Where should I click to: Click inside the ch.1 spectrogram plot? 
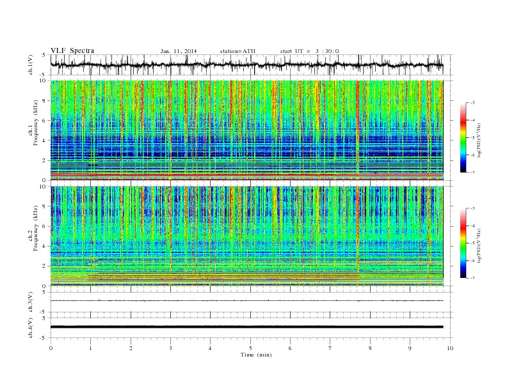pyautogui.click(x=246, y=130)
